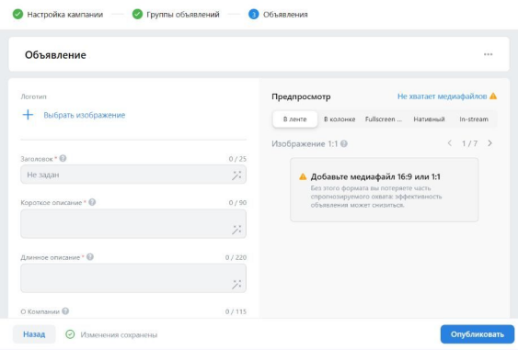Go to next preview image with right chevron
This screenshot has height=350, width=518.
point(489,143)
